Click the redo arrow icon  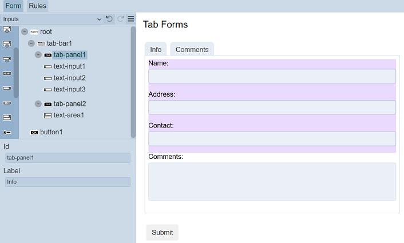point(120,19)
